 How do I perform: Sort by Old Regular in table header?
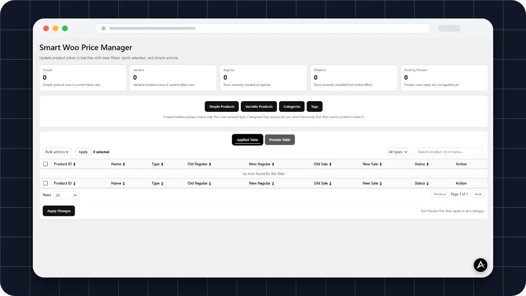199,164
